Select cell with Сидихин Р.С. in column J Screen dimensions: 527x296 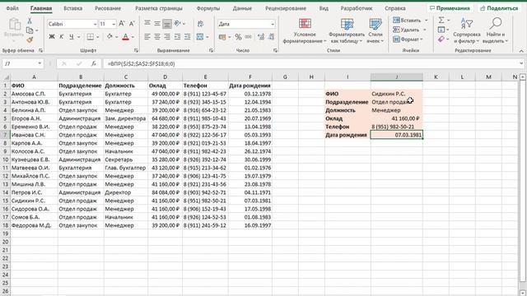coord(397,94)
